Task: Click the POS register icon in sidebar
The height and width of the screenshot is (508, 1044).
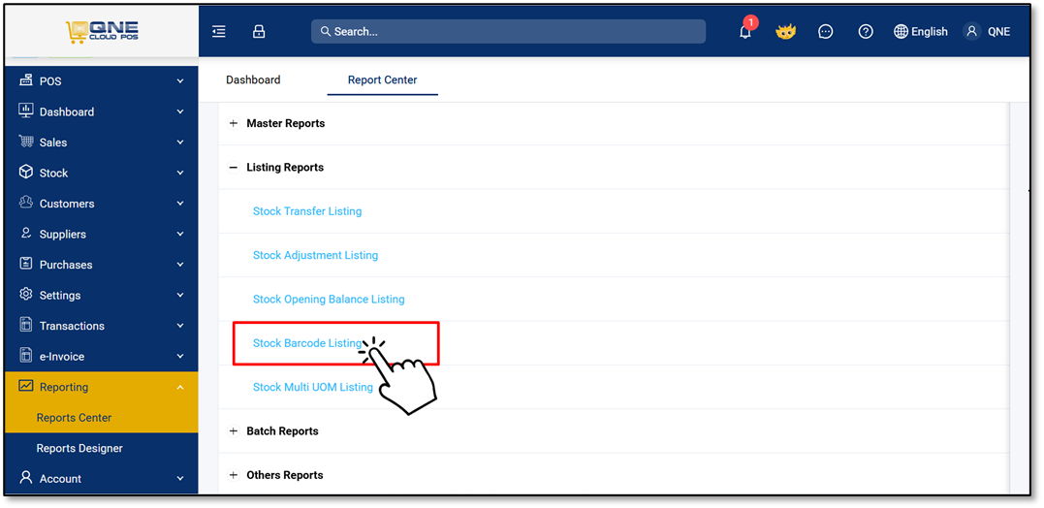Action: coord(26,80)
